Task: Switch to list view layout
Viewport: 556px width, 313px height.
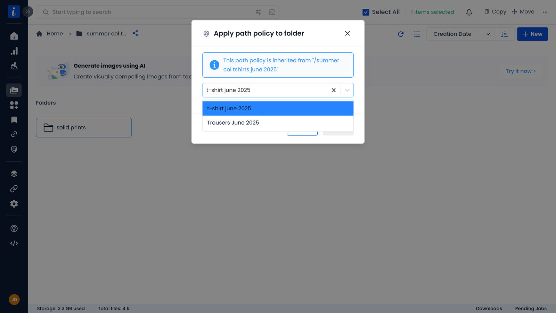Action: point(417,34)
